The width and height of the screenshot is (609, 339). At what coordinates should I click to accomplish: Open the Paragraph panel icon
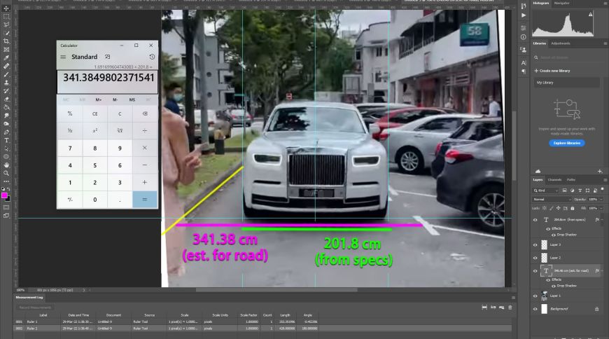click(x=524, y=71)
